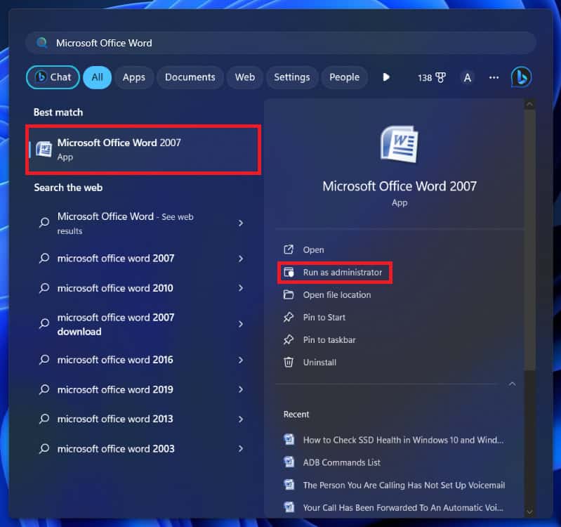Expand arrow next to word 2007 download
The width and height of the screenshot is (561, 527).
241,324
